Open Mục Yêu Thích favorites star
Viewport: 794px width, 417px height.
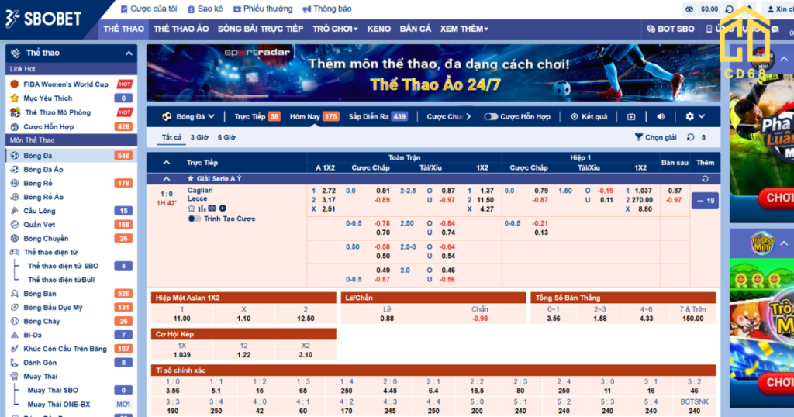[15, 98]
